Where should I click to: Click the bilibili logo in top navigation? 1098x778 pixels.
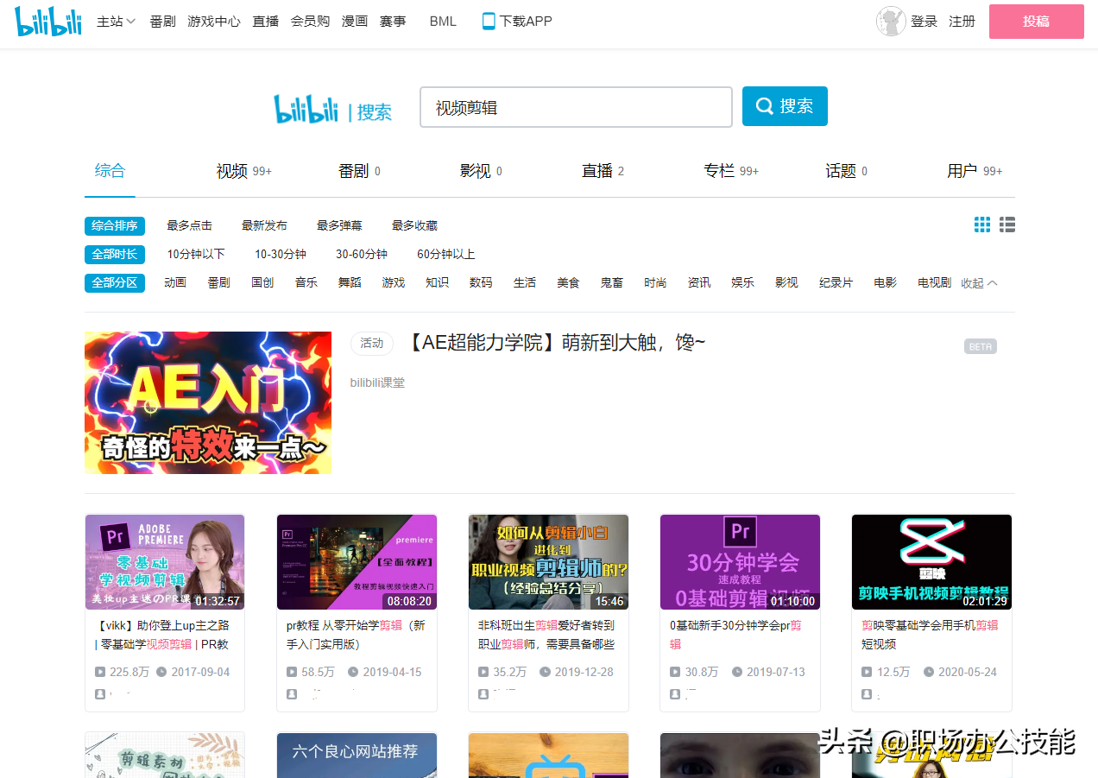click(48, 22)
